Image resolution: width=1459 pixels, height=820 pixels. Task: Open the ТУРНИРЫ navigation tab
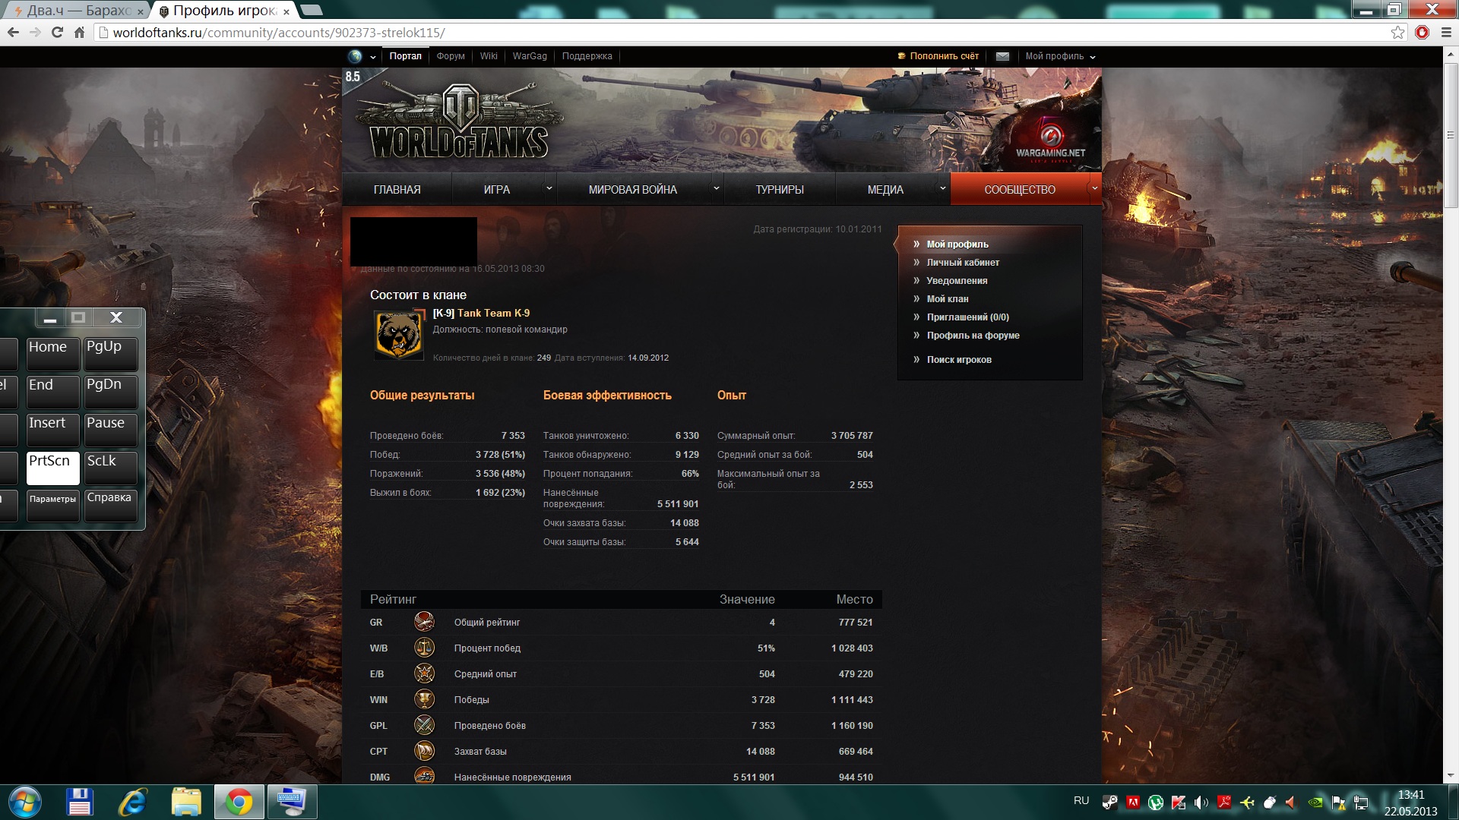[779, 190]
